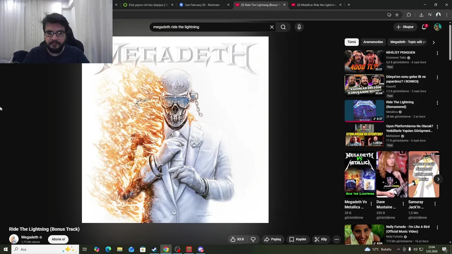
Task: Open Windows Start menu
Action: point(5,249)
